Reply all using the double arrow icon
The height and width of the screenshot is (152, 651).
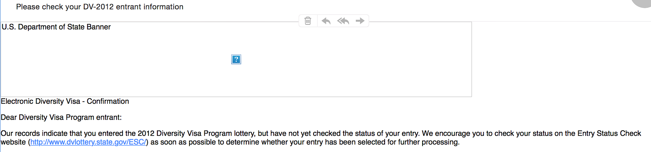coord(343,21)
